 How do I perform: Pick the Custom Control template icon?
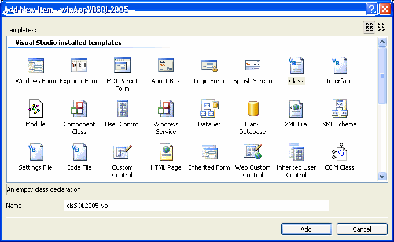tap(123, 152)
